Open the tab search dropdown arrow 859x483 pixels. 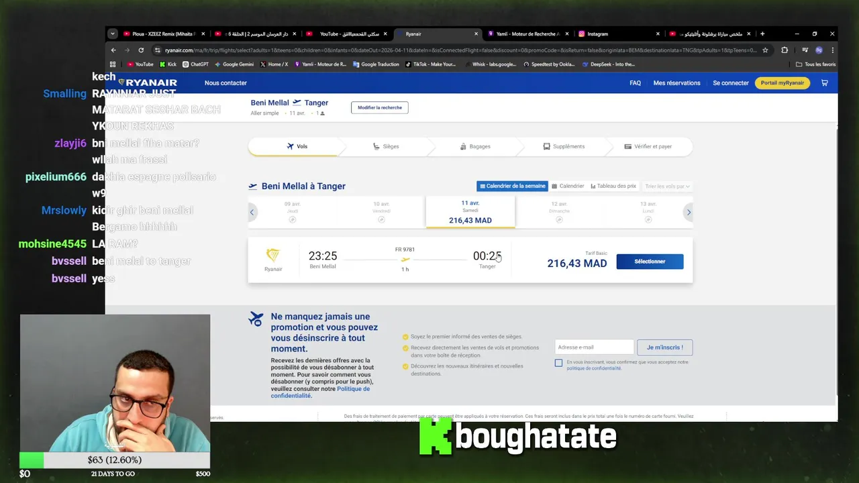[113, 34]
